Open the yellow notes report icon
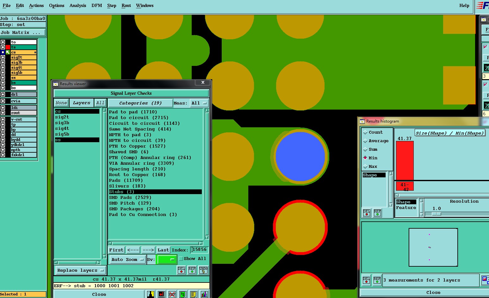 pyautogui.click(x=194, y=294)
